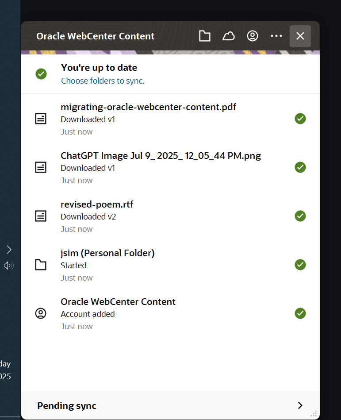Image resolution: width=341 pixels, height=420 pixels.
Task: Click document icon beside ChatGPT Image png
Action: [x=41, y=167]
